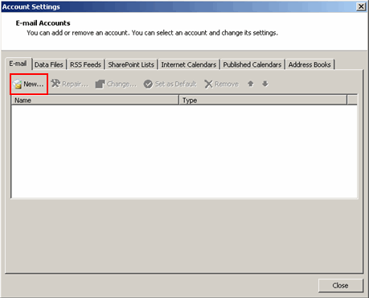Open the RSS Feeds tab
The height and width of the screenshot is (298, 369).
click(85, 64)
